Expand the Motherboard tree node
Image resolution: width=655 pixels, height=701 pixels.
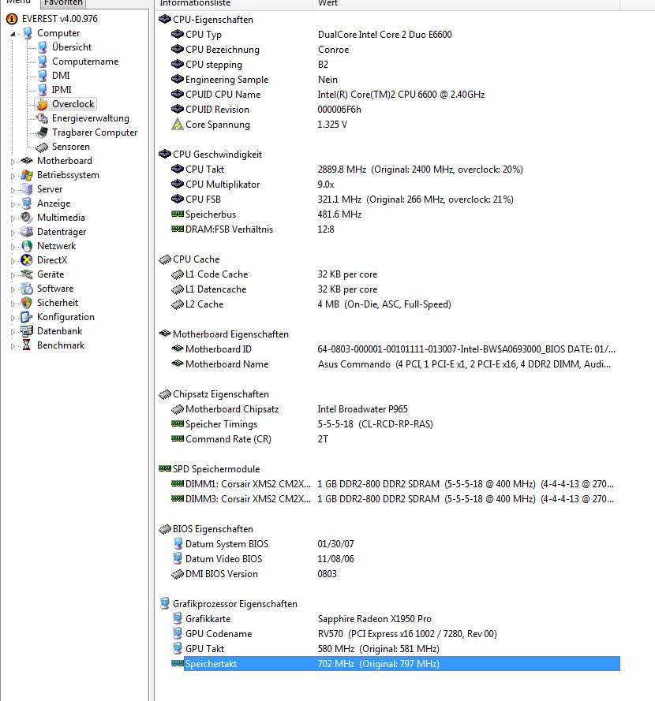click(x=13, y=162)
